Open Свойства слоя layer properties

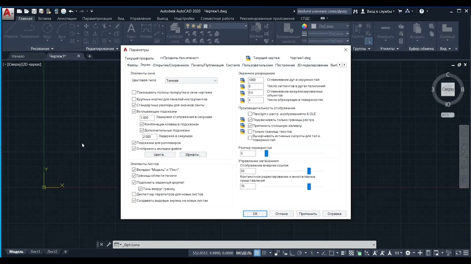click(x=175, y=33)
